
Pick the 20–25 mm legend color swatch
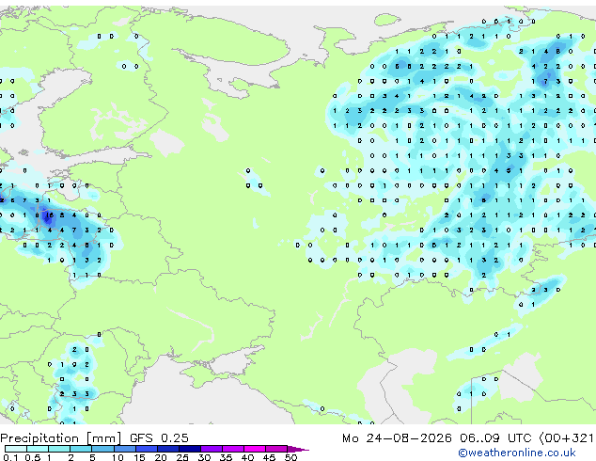pyautogui.click(x=167, y=449)
